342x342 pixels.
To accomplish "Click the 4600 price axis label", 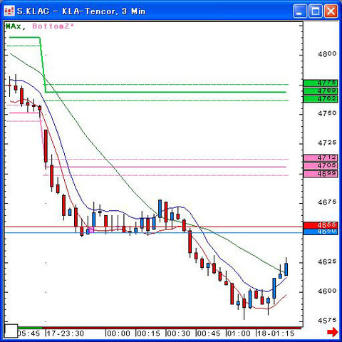I will click(x=327, y=291).
